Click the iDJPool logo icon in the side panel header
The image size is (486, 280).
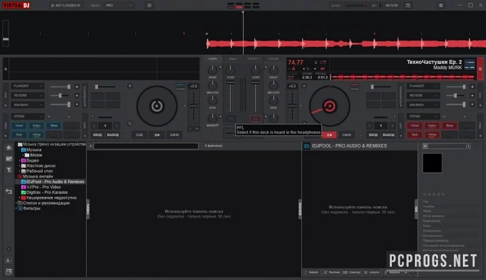(306, 146)
